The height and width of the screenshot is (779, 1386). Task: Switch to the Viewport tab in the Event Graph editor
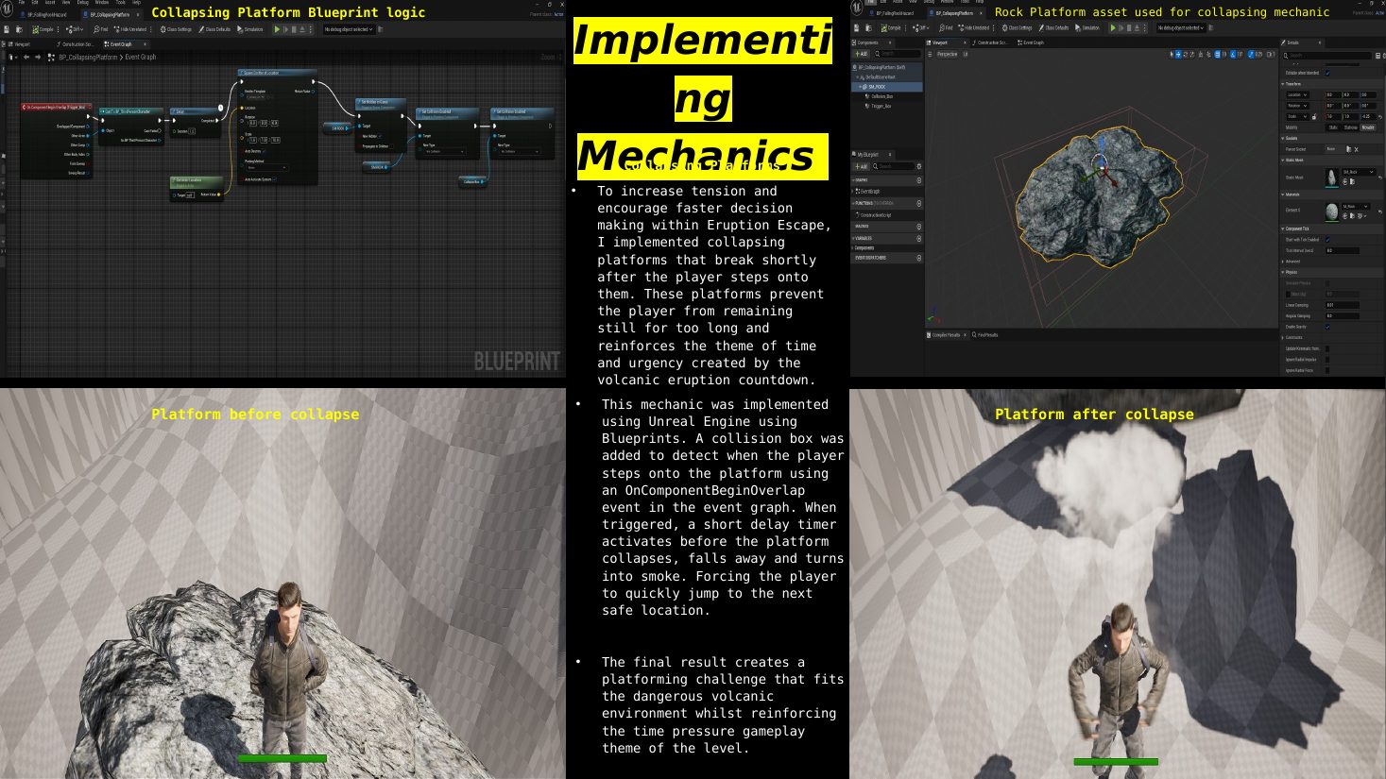[x=21, y=43]
